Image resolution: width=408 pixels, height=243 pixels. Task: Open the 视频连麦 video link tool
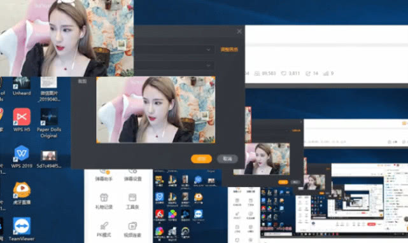132,230
